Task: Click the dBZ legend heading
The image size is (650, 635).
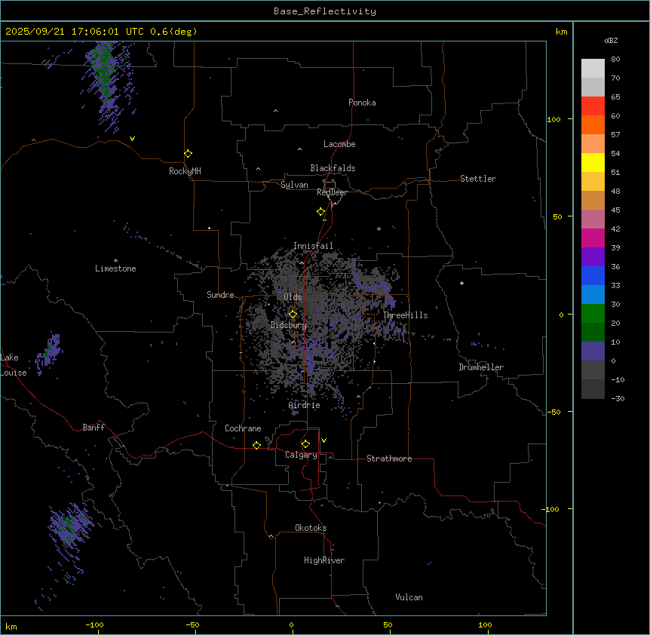Action: [x=612, y=40]
